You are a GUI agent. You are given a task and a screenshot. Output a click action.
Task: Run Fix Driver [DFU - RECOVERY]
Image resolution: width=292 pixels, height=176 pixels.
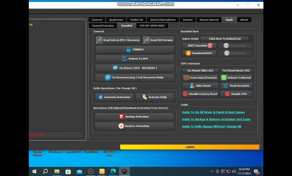pos(134,68)
